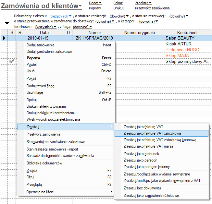
Task: Open the z flagą (dowolna) dropdown
Action: (82, 27)
